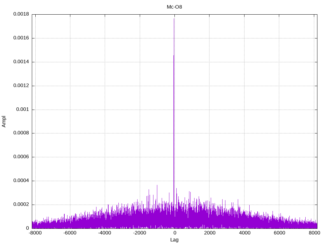The height and width of the screenshot is (244, 326).
Task: Point at the 0.0006 y-axis tick label
Action: point(21,157)
